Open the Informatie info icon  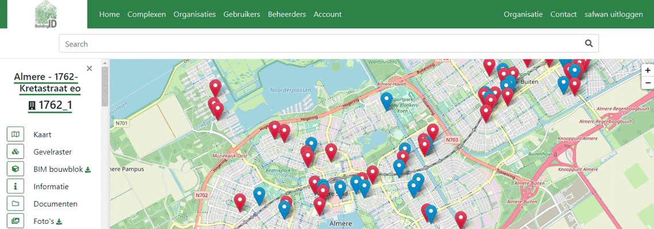[x=15, y=187]
